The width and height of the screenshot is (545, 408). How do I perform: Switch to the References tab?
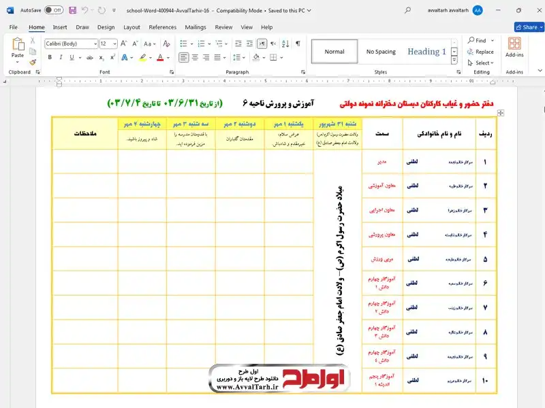pyautogui.click(x=162, y=27)
